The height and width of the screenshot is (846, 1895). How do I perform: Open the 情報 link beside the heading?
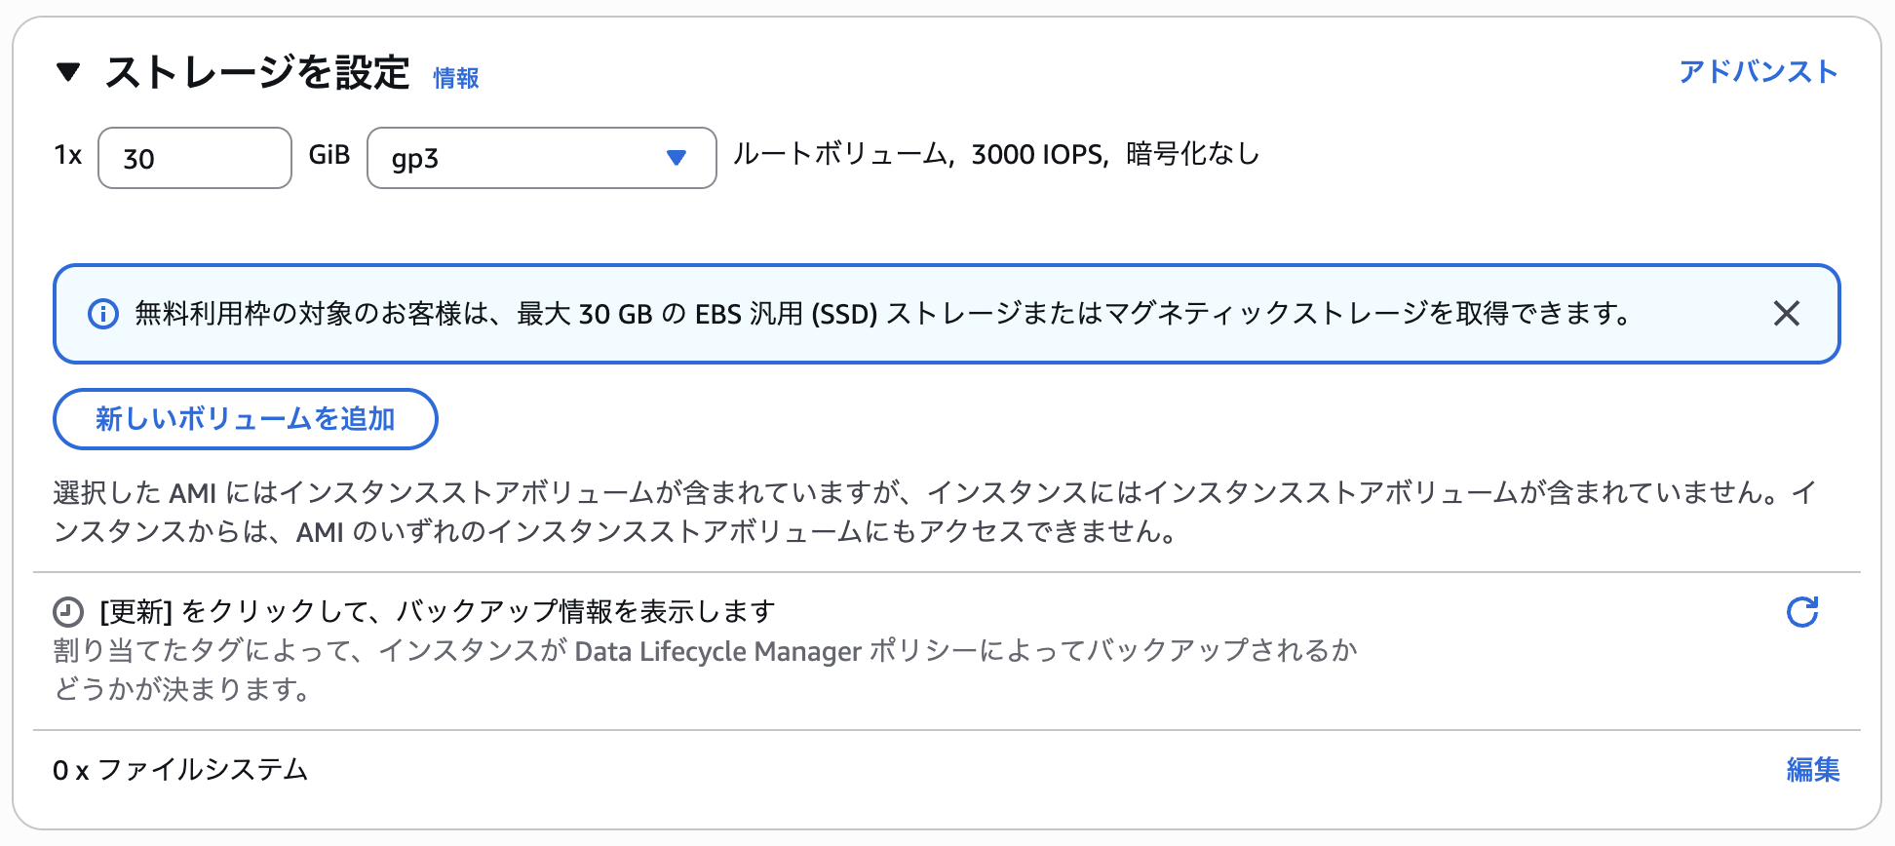coord(455,78)
